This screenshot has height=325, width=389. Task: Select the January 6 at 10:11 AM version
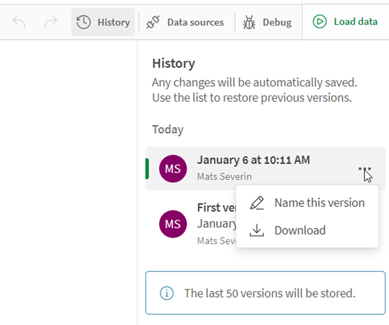click(254, 160)
